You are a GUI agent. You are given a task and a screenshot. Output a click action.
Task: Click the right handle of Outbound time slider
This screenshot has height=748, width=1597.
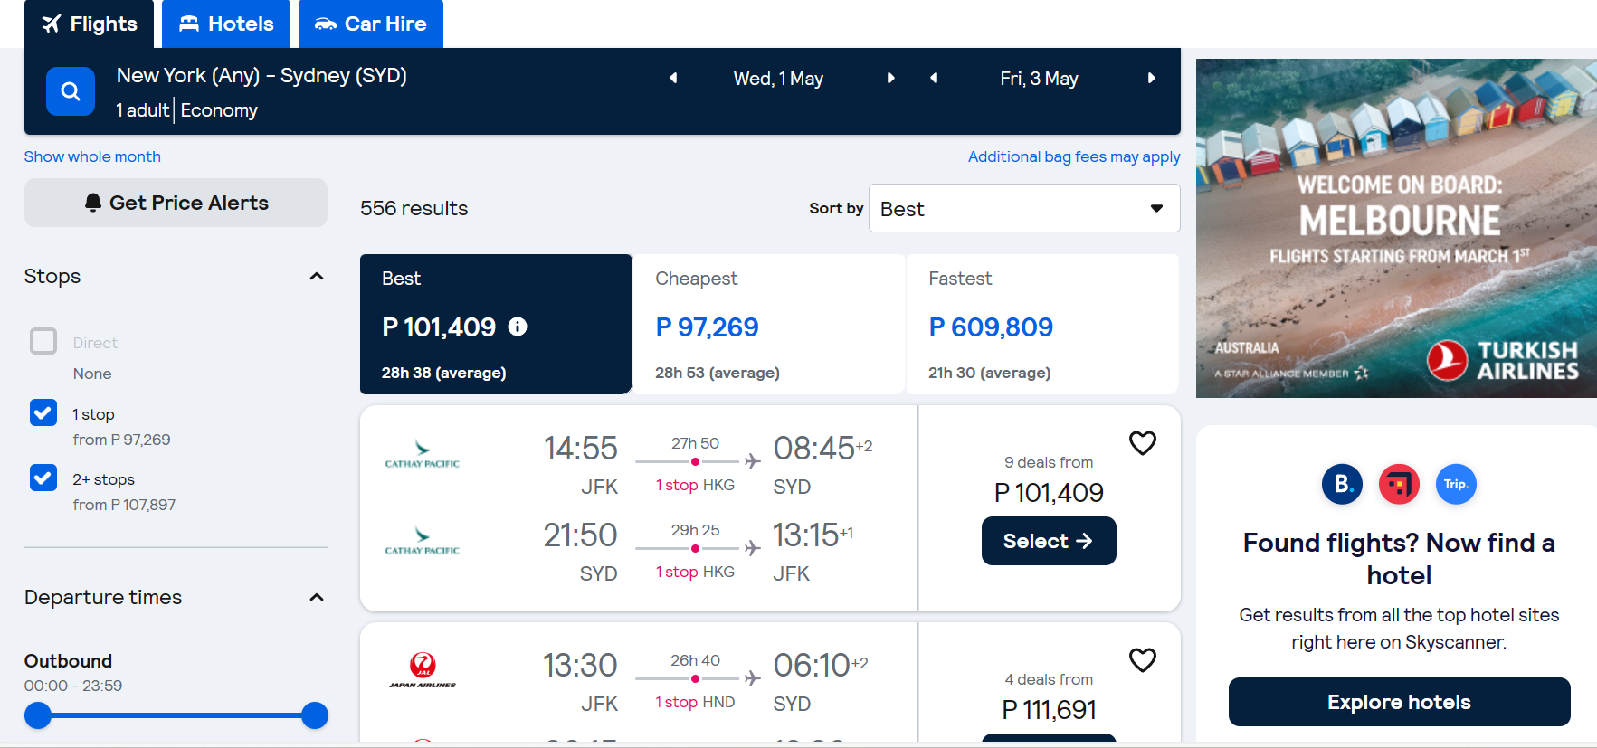(315, 715)
